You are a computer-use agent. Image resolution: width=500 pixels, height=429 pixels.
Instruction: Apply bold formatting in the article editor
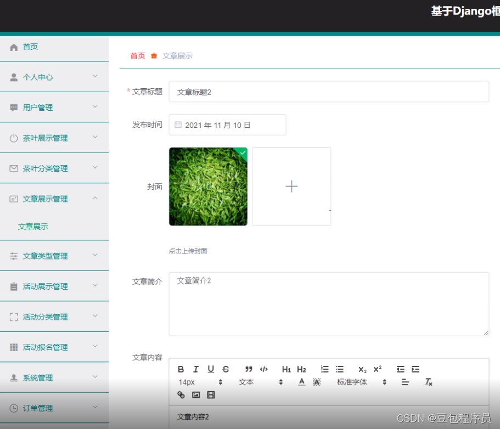(181, 369)
